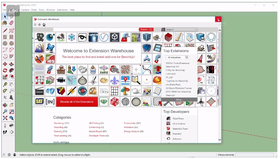The height and width of the screenshot is (159, 280).
Task: Open the Rubik's cube extension thumbnail
Action: point(61,91)
